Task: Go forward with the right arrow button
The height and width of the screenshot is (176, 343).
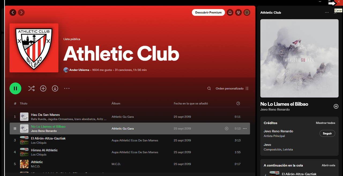Action: (21, 12)
